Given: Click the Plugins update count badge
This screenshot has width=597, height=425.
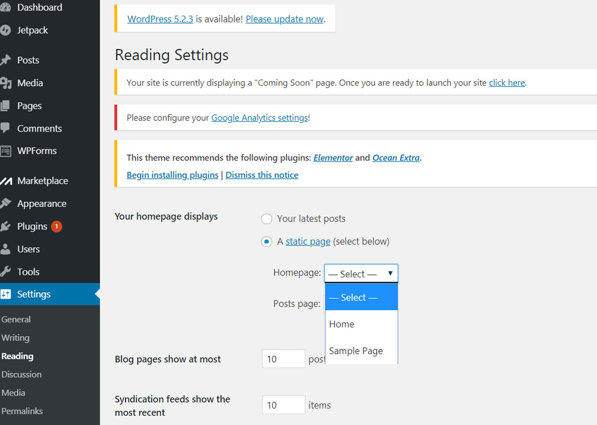Looking at the screenshot, I should [x=56, y=226].
